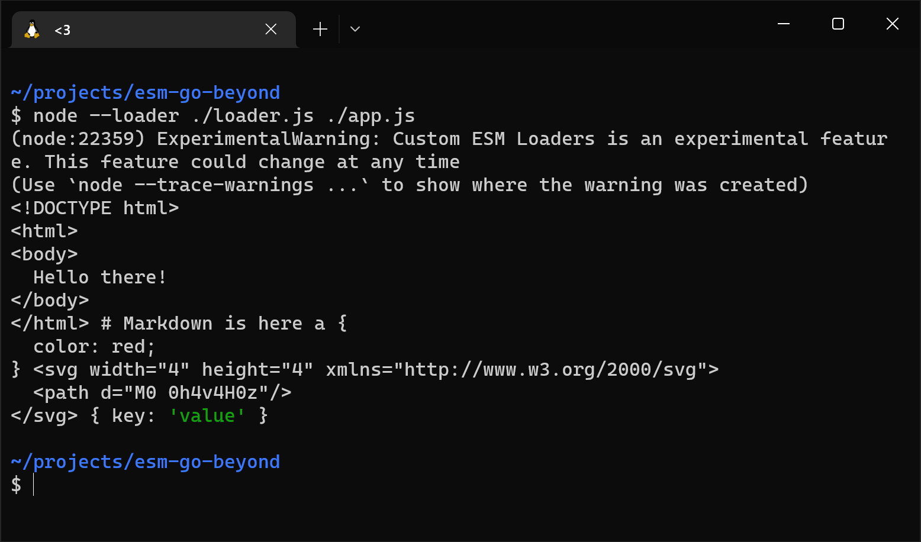
Task: Click the first ~/projects/esm-go-beyond path
Action: pyautogui.click(x=145, y=92)
